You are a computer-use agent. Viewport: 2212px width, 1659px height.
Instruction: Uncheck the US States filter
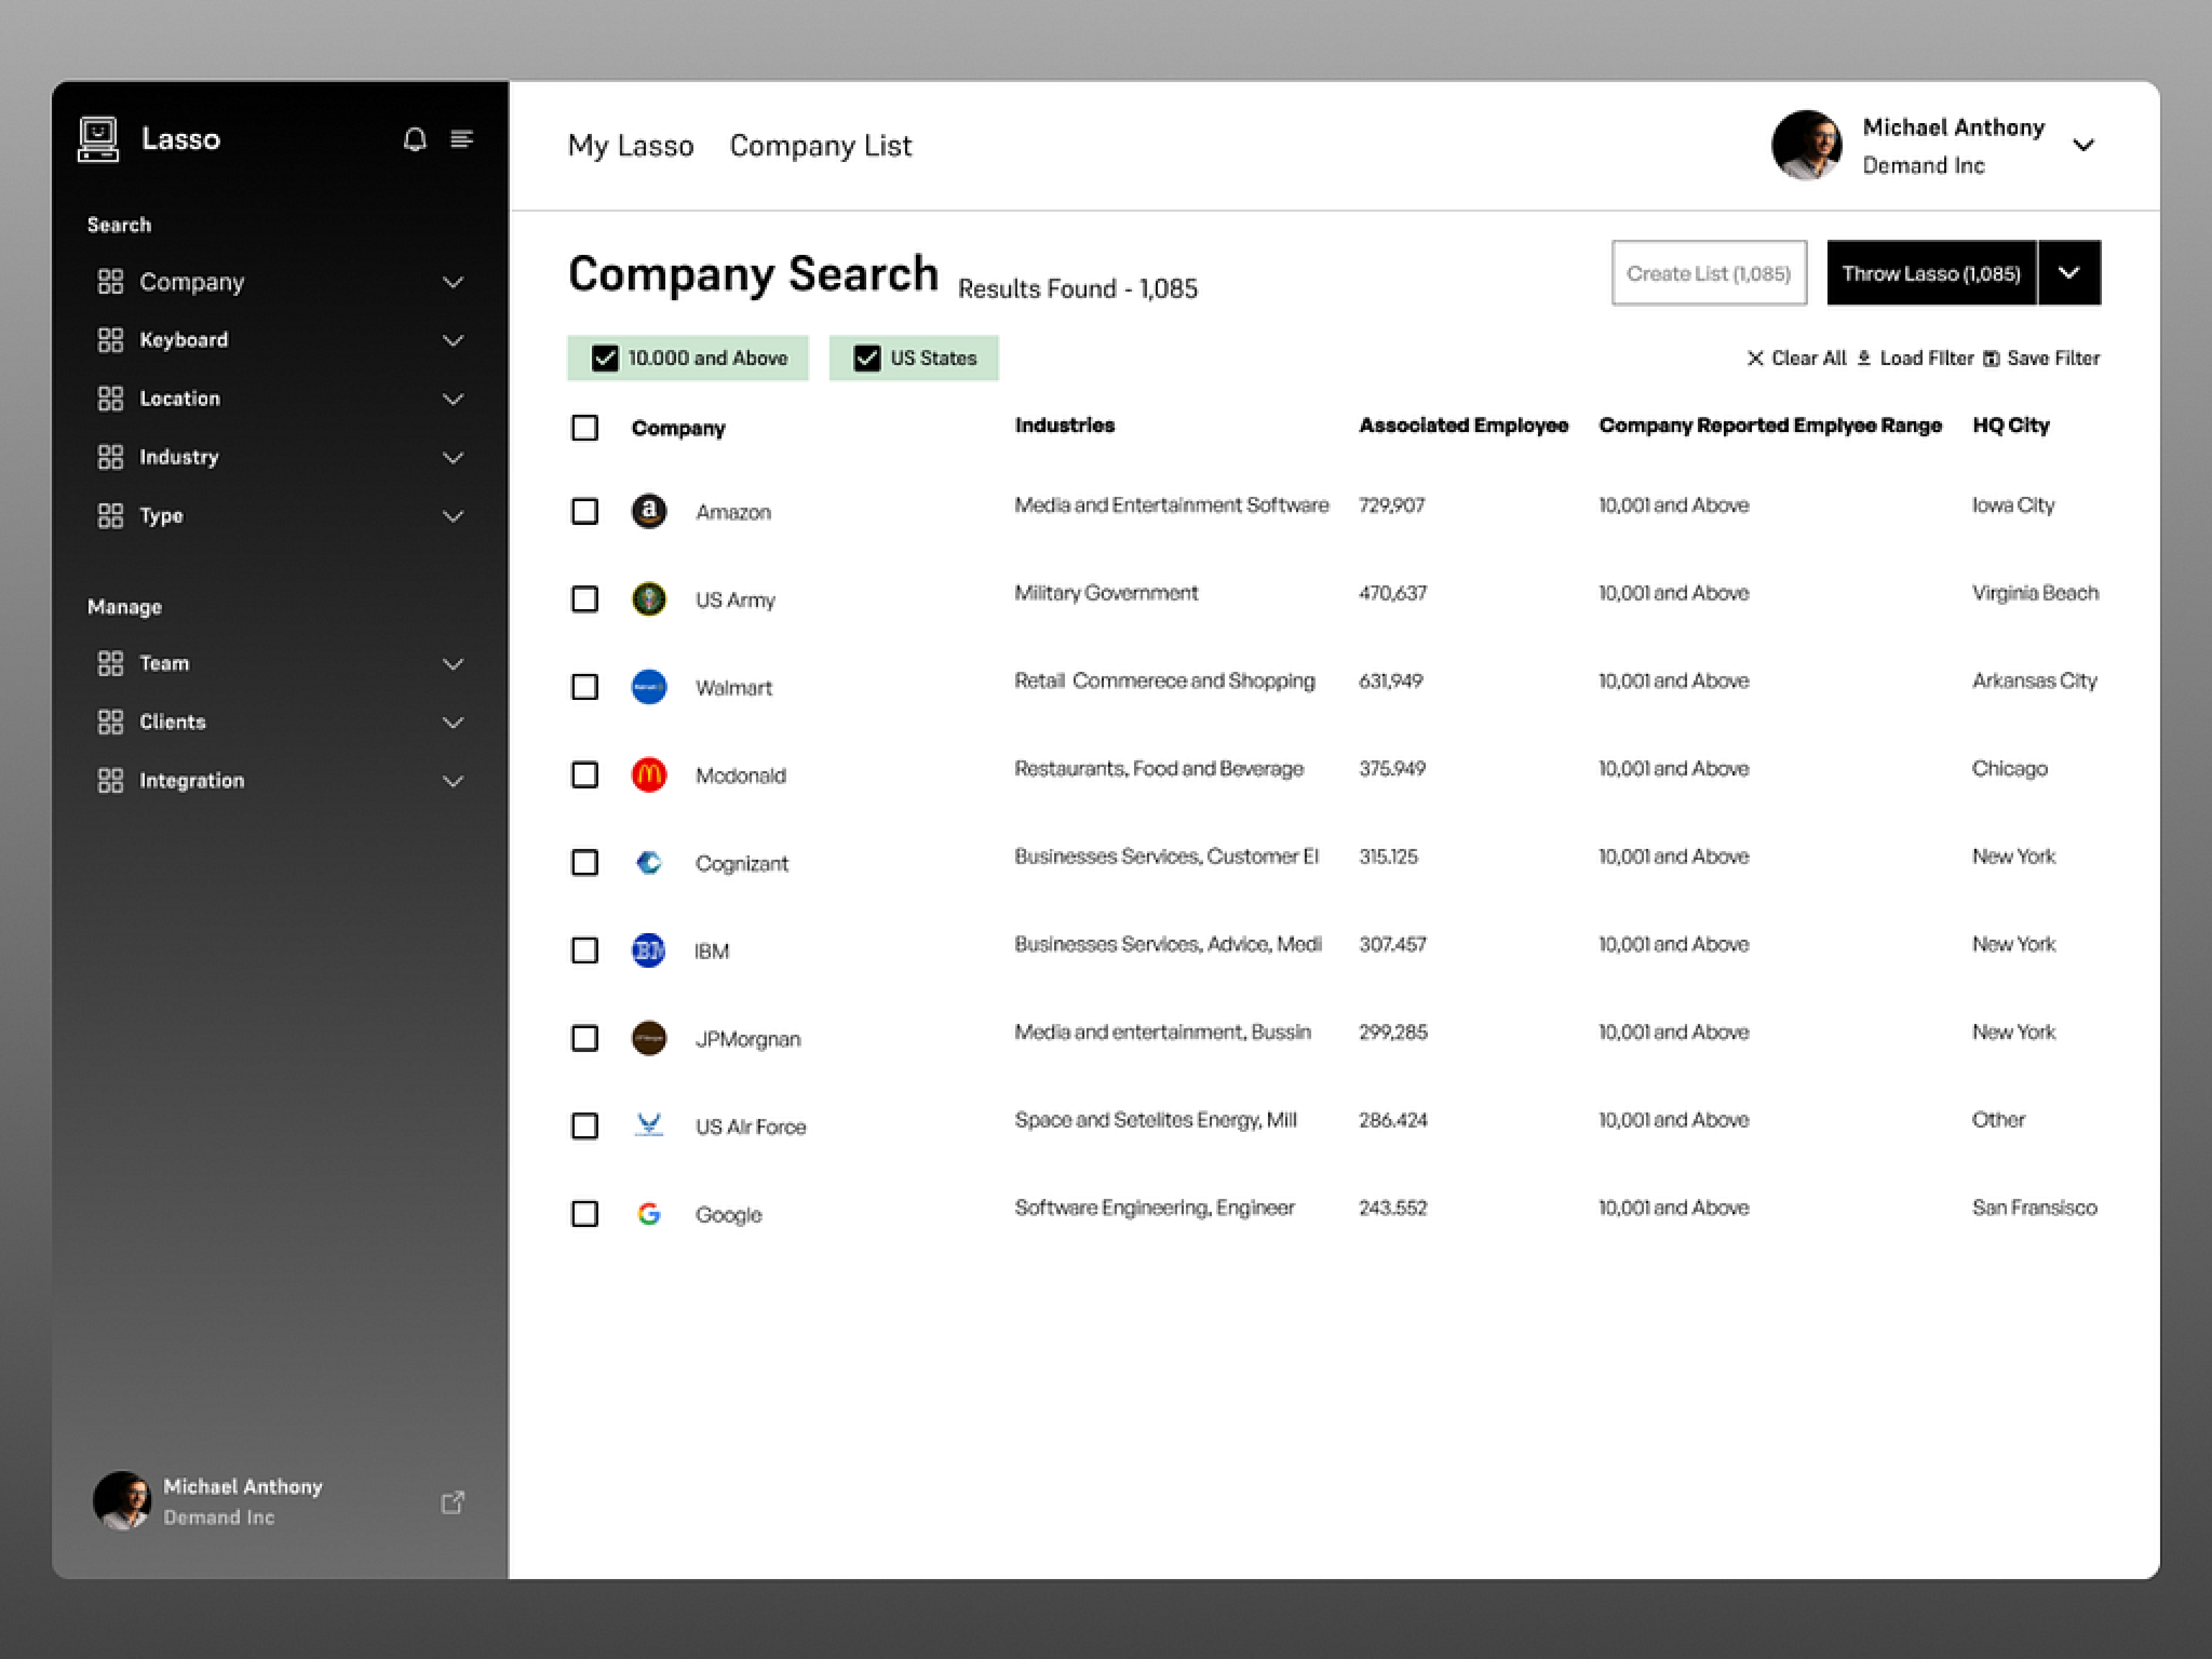click(867, 358)
